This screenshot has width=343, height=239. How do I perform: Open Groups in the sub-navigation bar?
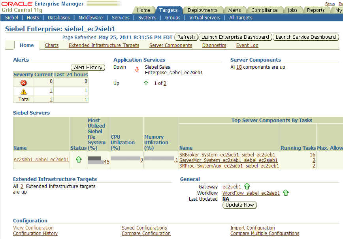click(173, 18)
